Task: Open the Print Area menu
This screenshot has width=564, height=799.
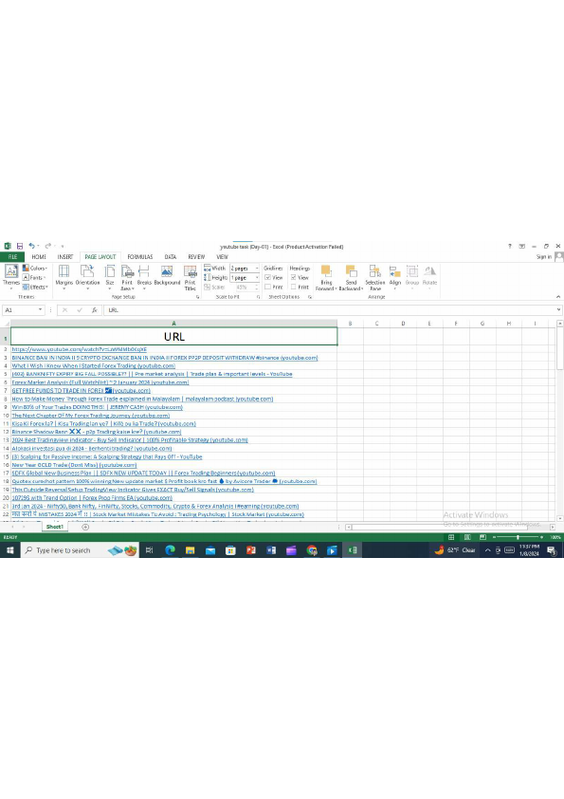Action: [x=127, y=277]
